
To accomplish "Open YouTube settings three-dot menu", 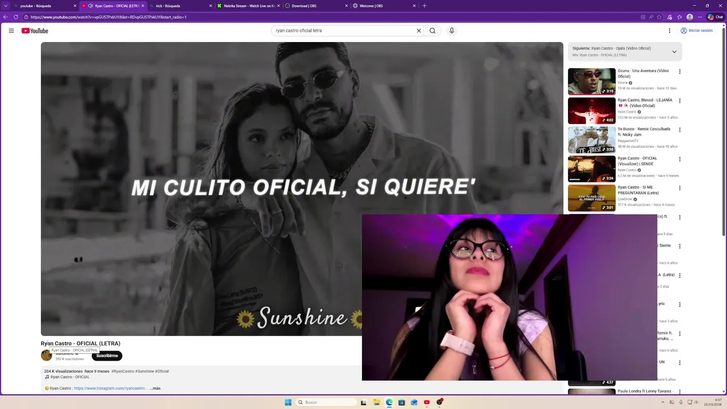I will click(670, 31).
